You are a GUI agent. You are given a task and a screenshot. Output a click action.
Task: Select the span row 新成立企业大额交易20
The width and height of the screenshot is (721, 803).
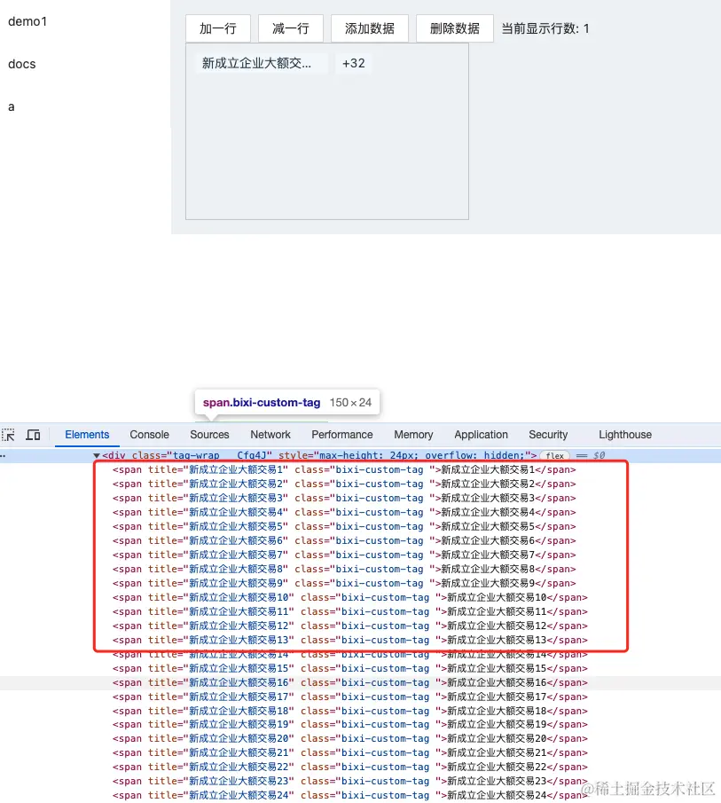[x=350, y=739]
